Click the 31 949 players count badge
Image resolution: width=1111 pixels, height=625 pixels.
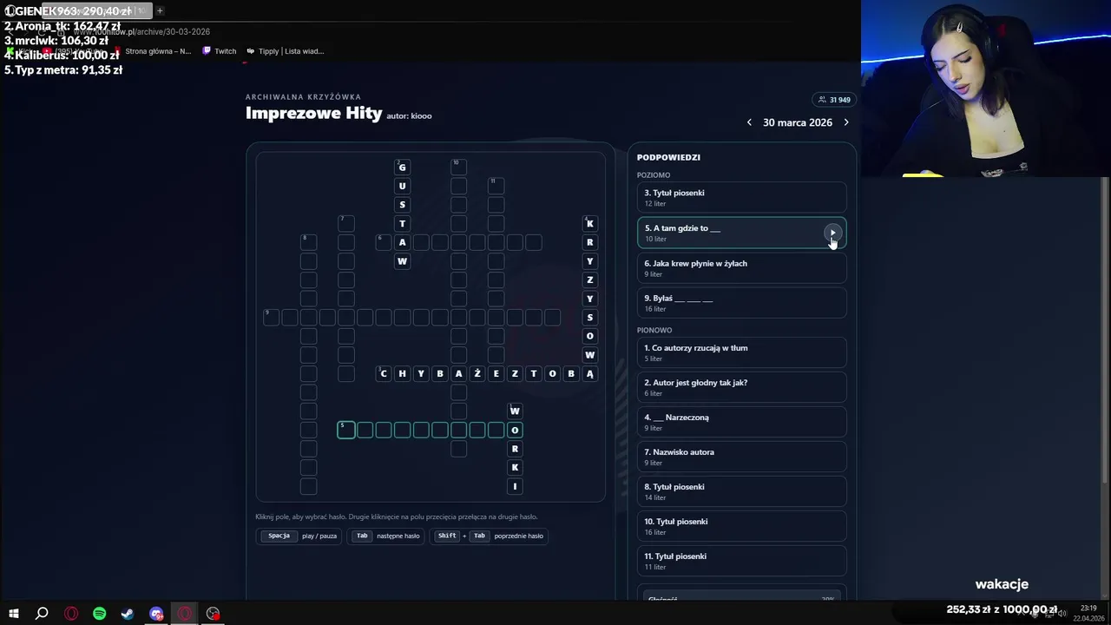(x=833, y=100)
